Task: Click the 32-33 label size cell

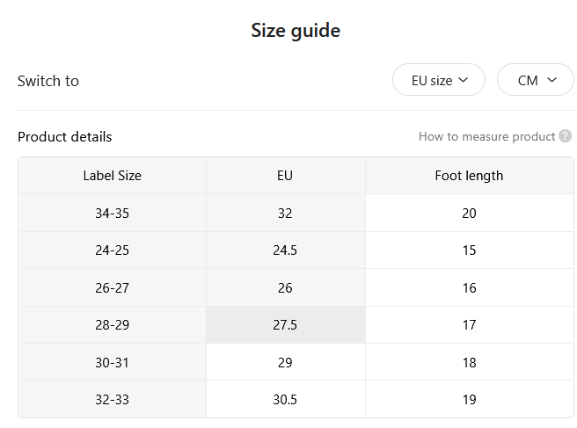Action: (x=113, y=399)
